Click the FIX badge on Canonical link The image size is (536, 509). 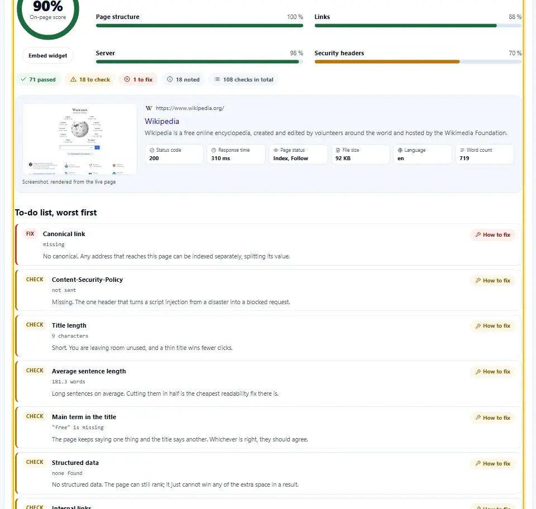30,234
